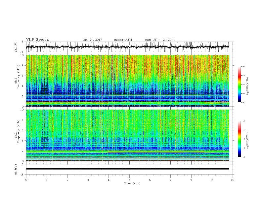Image resolution: width=262 pixels, height=202 pixels.
Task: Click the date 'Jan. 24, 2017'
Action: tap(92, 40)
